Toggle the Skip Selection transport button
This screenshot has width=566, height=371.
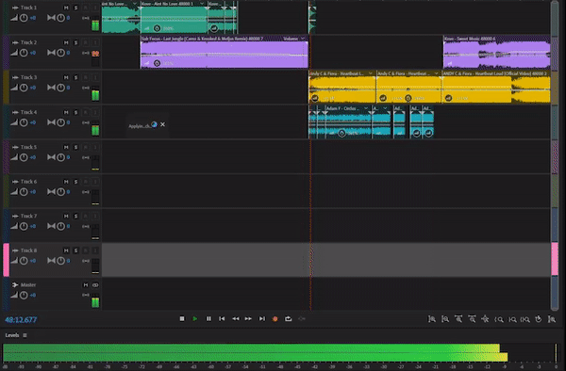pos(302,319)
